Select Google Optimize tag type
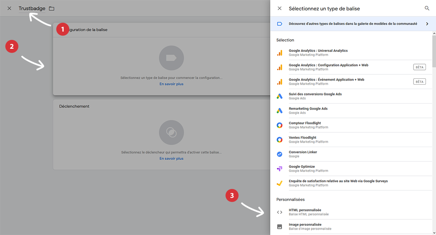 351,169
